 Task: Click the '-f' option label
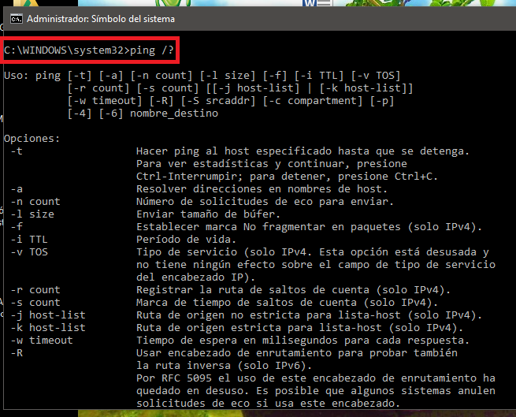[x=17, y=226]
